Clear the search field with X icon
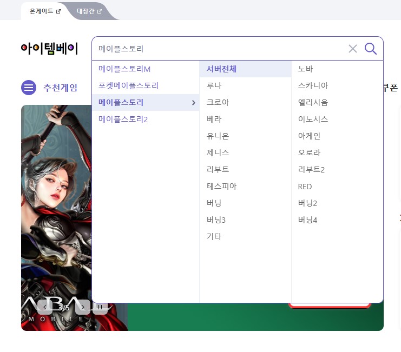Screen dimensions: 401x352 (x=353, y=49)
